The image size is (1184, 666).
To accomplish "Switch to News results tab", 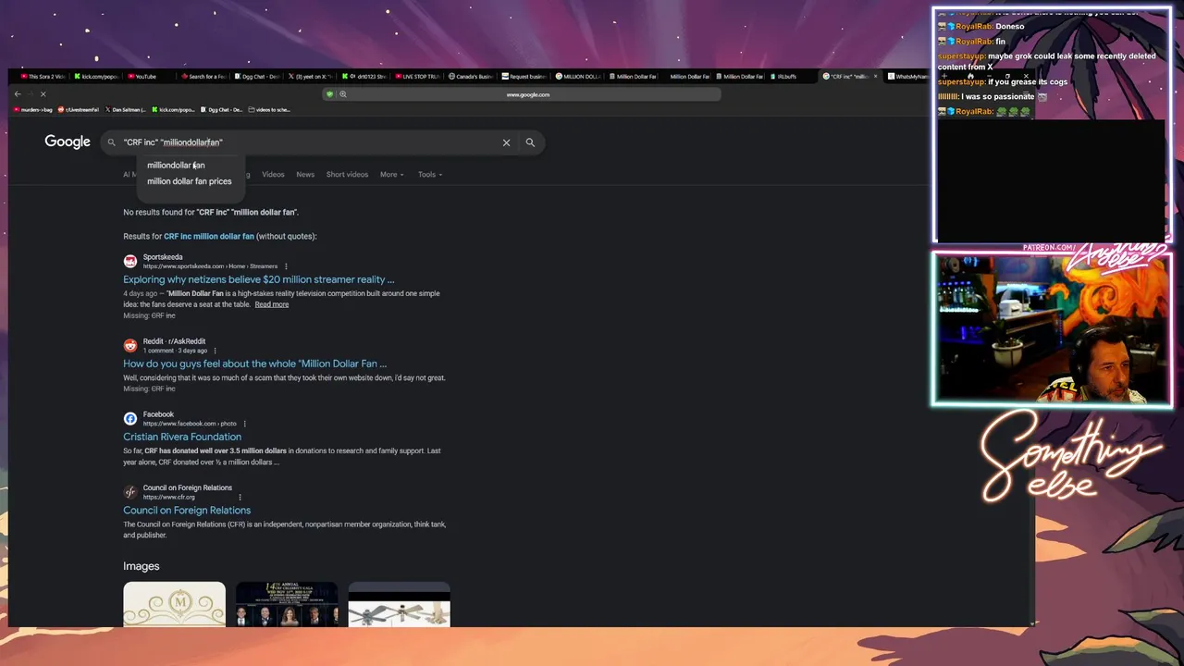I will [x=305, y=174].
